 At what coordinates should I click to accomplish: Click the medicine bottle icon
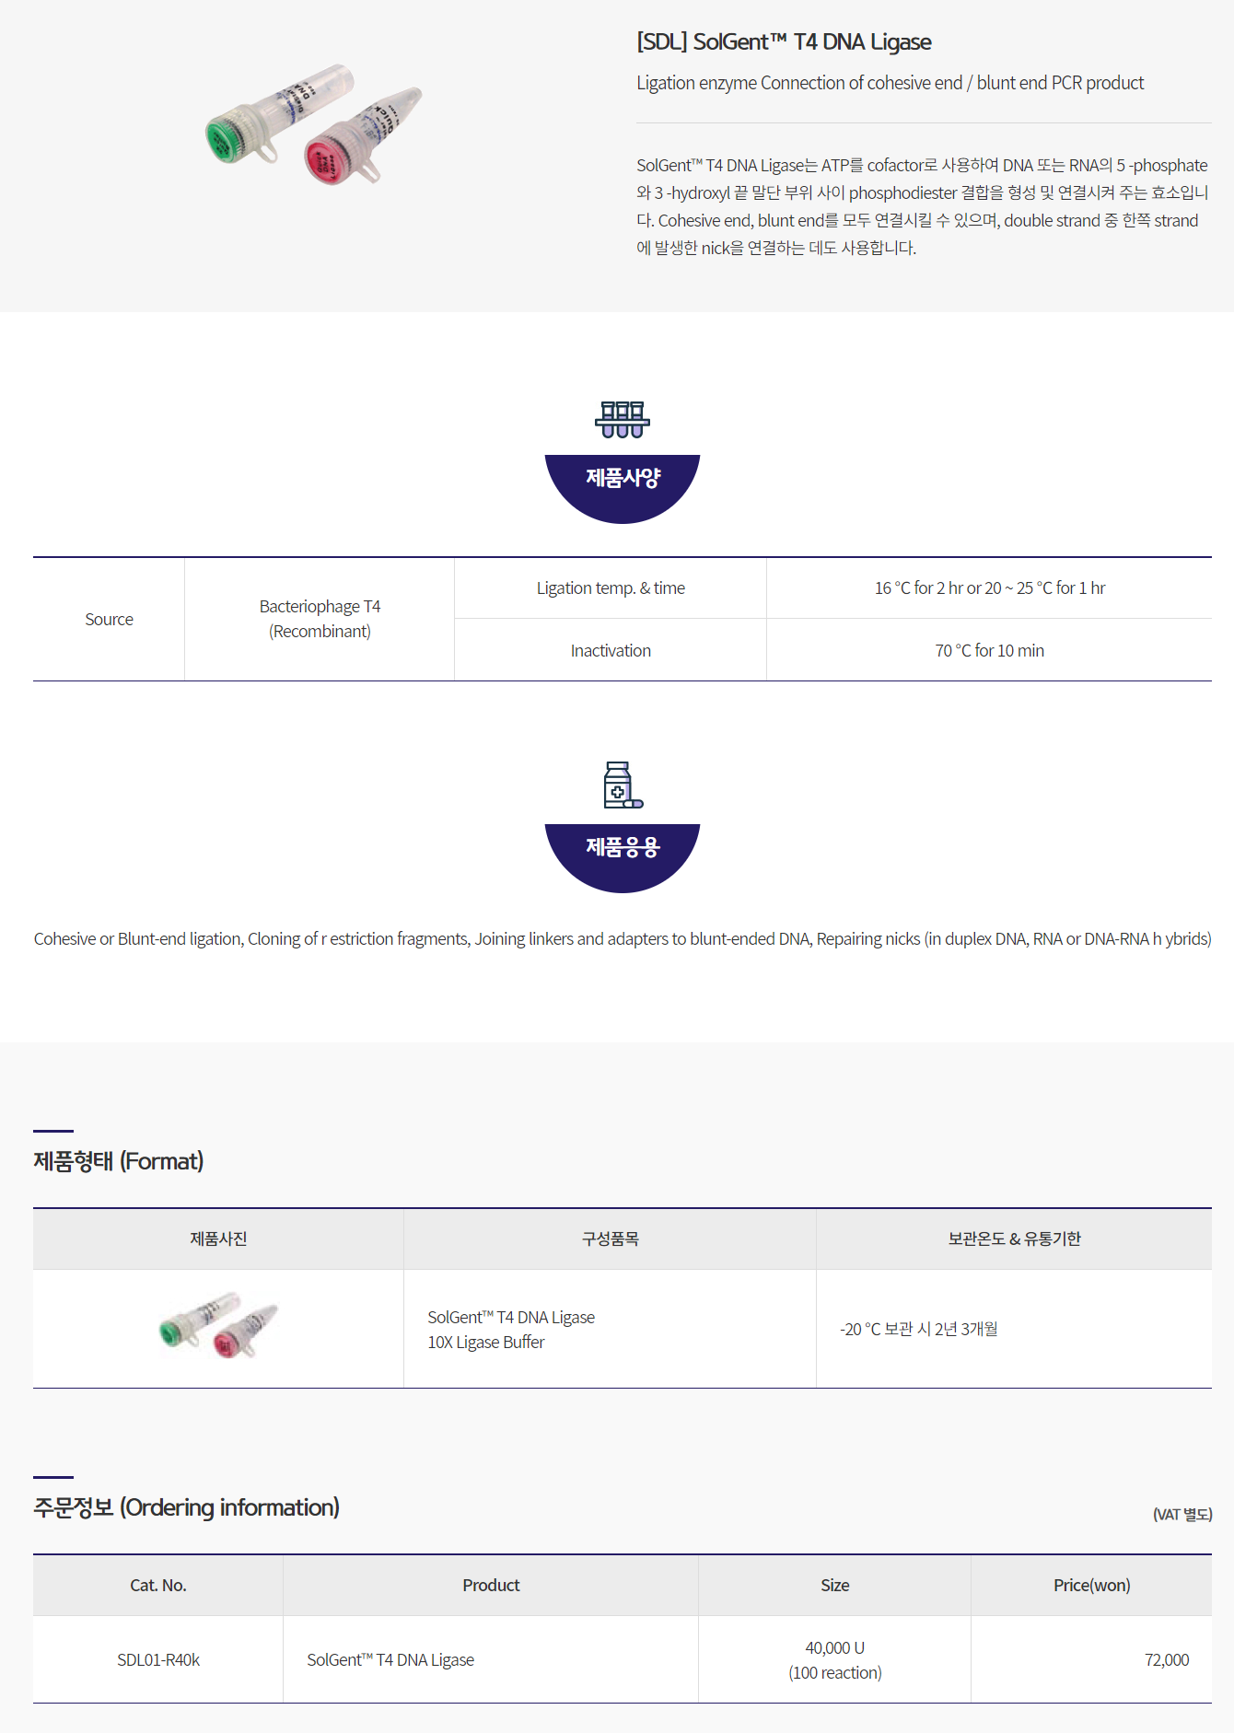[x=623, y=785]
